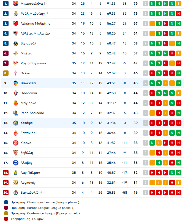Select the Villarreal yellow crest
This screenshot has width=185, height=221.
click(16, 43)
